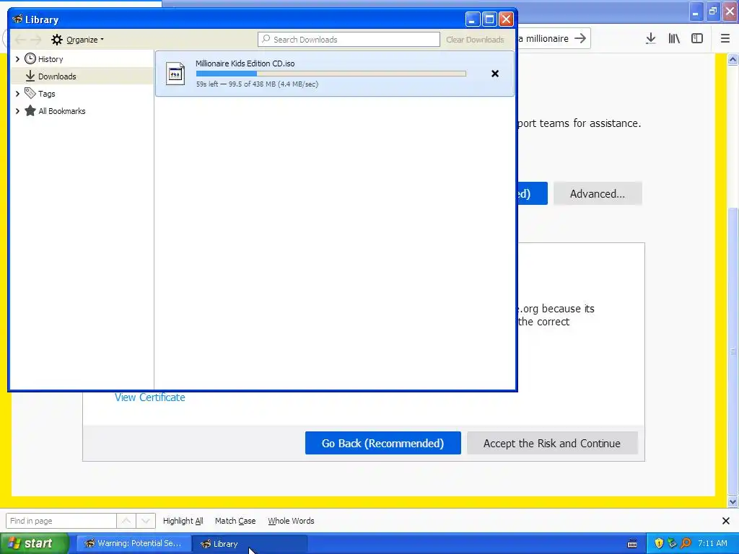Screen dimensions: 739x554
Task: Click the keyboard icon in taskbar
Action: pos(632,544)
